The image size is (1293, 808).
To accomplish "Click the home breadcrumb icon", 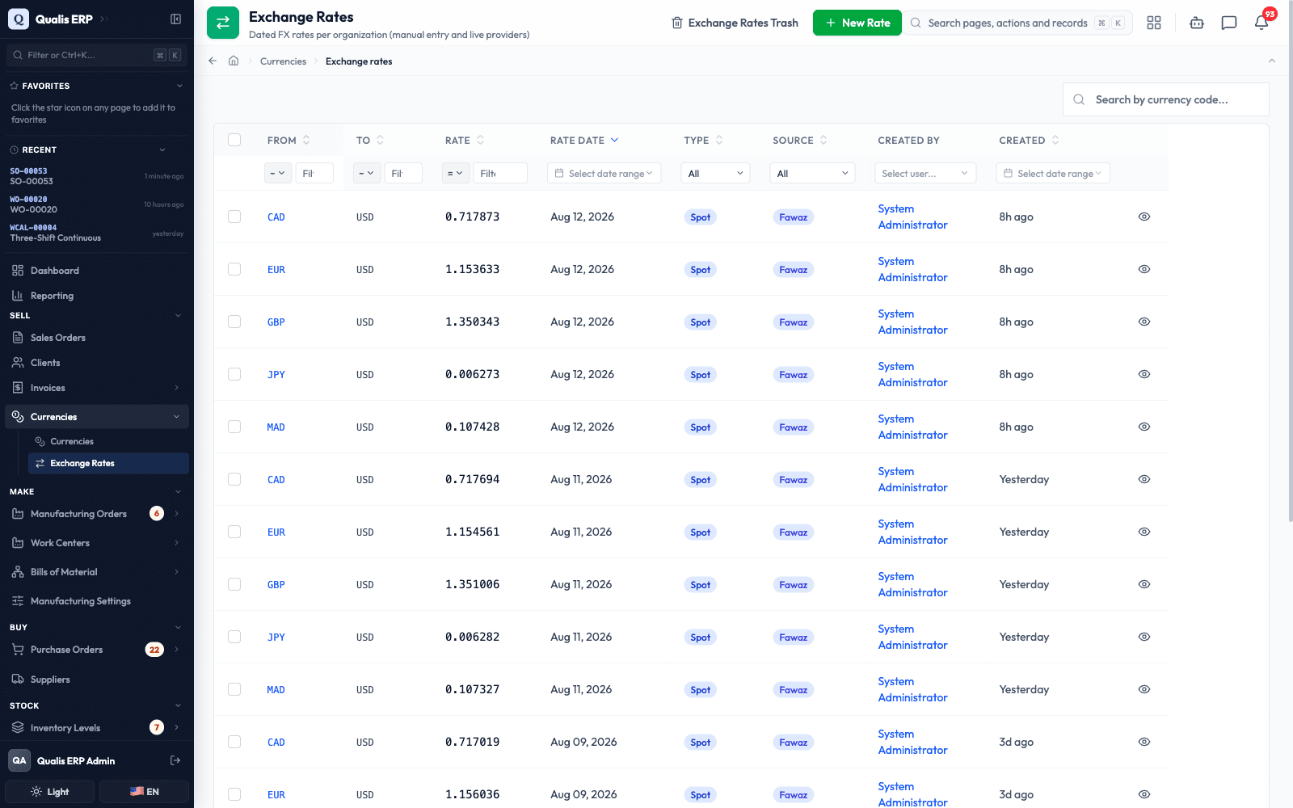I will [x=234, y=61].
